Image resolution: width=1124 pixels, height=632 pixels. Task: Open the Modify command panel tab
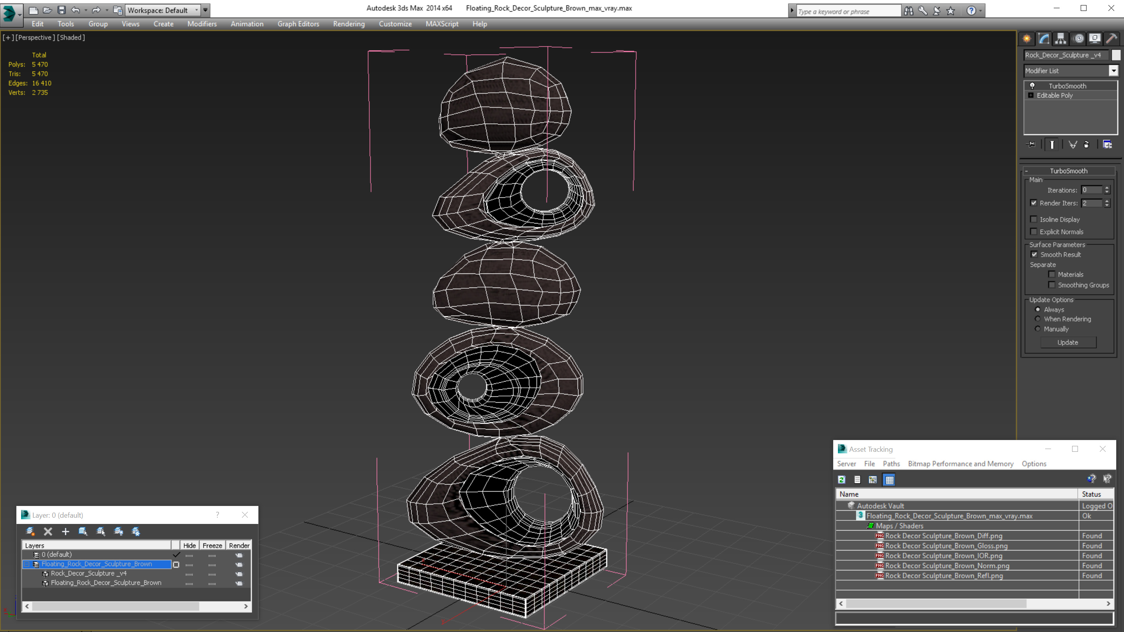(x=1044, y=38)
